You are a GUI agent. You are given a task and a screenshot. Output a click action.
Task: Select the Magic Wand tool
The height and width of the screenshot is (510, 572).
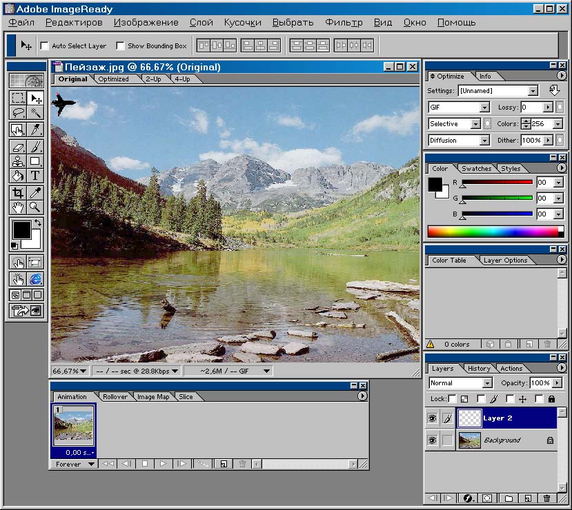[x=35, y=113]
